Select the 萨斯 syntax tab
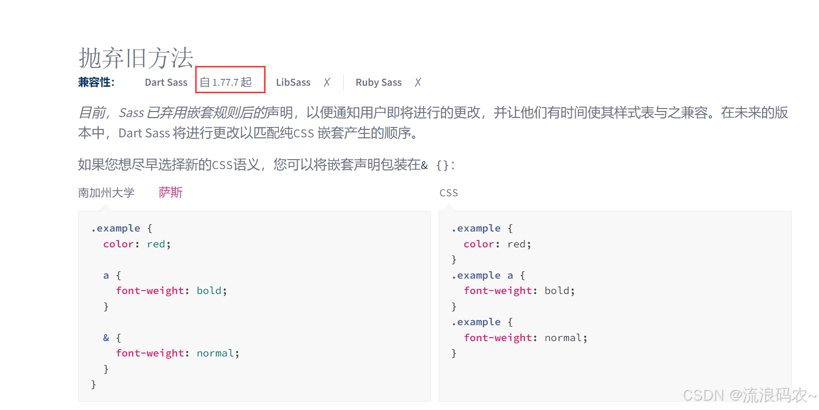Image resolution: width=819 pixels, height=410 pixels. tap(170, 192)
